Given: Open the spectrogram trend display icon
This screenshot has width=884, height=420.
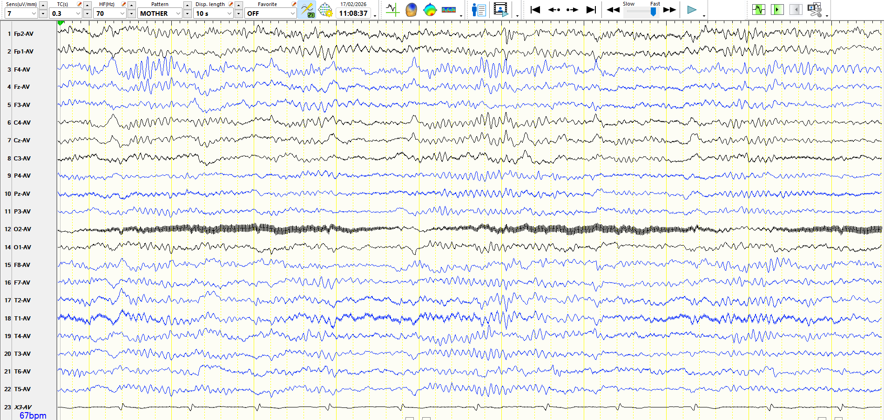Looking at the screenshot, I should (x=449, y=10).
